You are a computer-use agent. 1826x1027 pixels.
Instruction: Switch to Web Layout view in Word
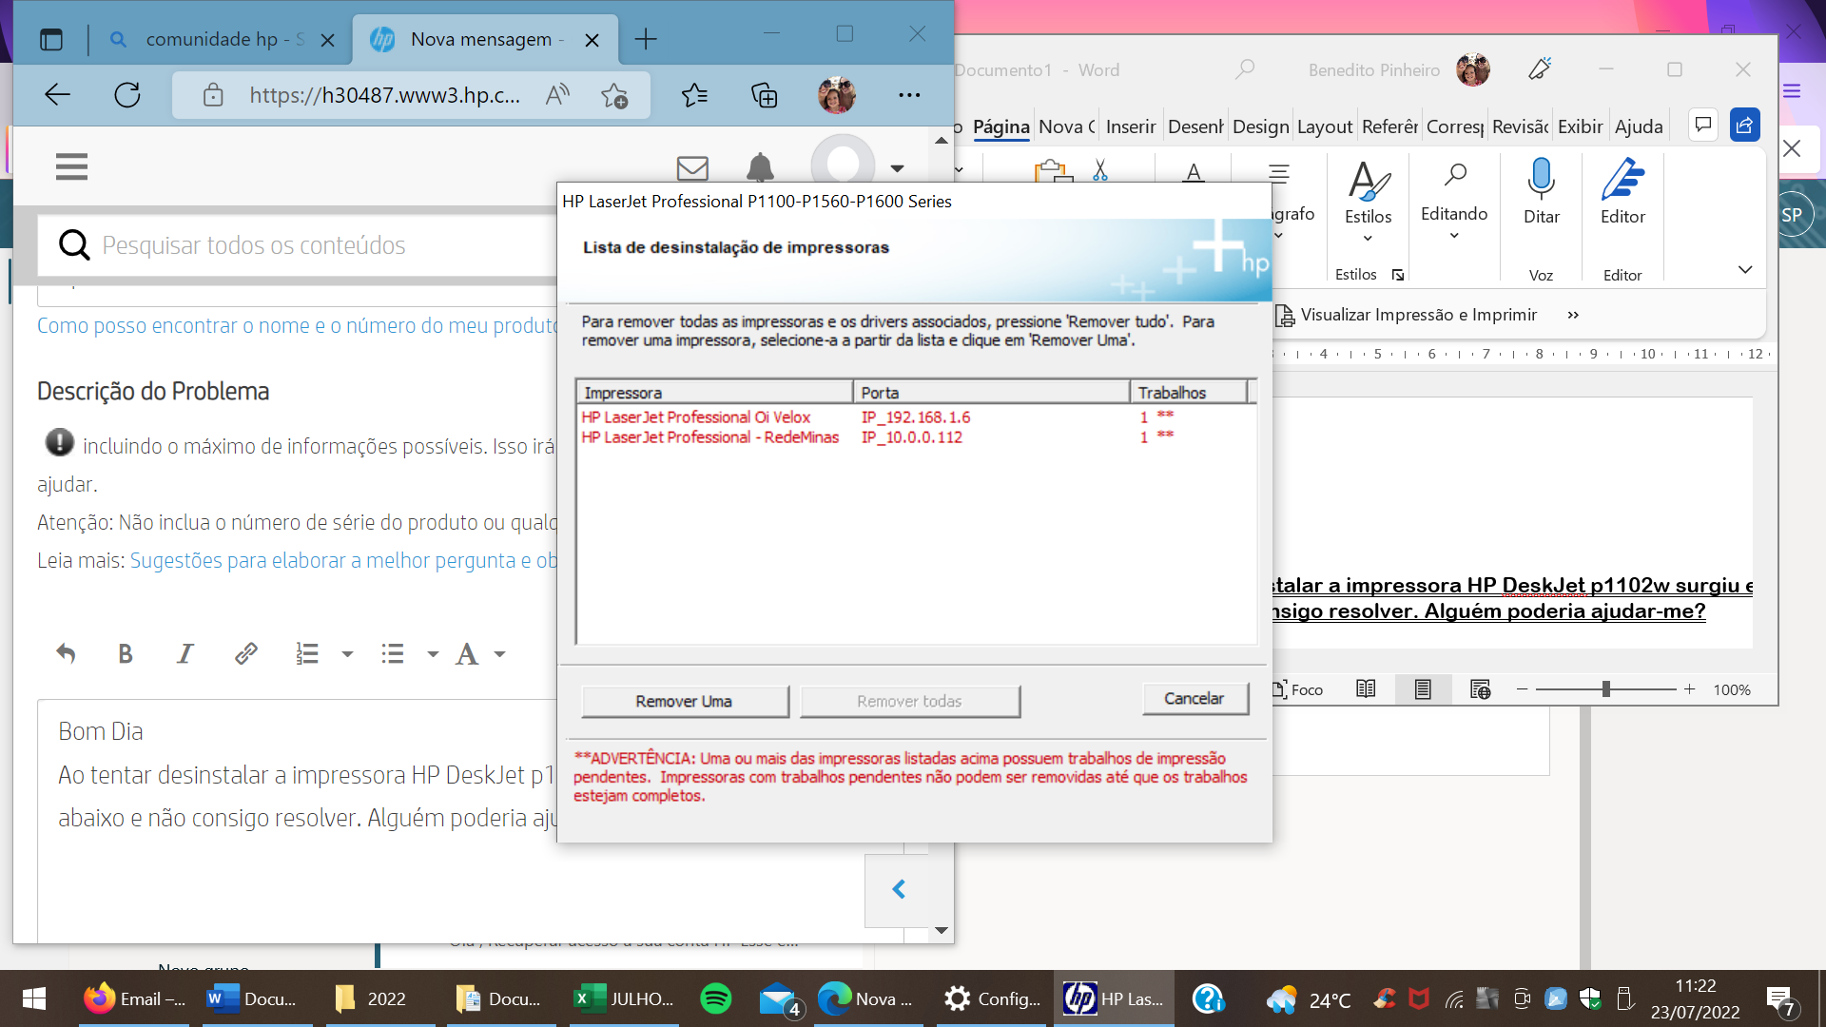pyautogui.click(x=1481, y=689)
